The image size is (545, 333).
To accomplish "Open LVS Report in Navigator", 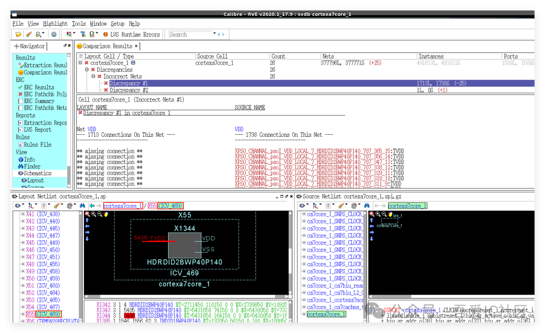I will 37,130.
